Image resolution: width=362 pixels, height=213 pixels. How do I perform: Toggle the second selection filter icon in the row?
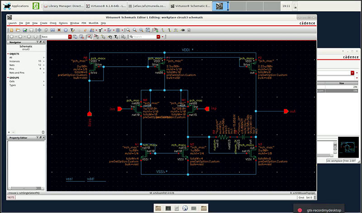[x=96, y=37]
